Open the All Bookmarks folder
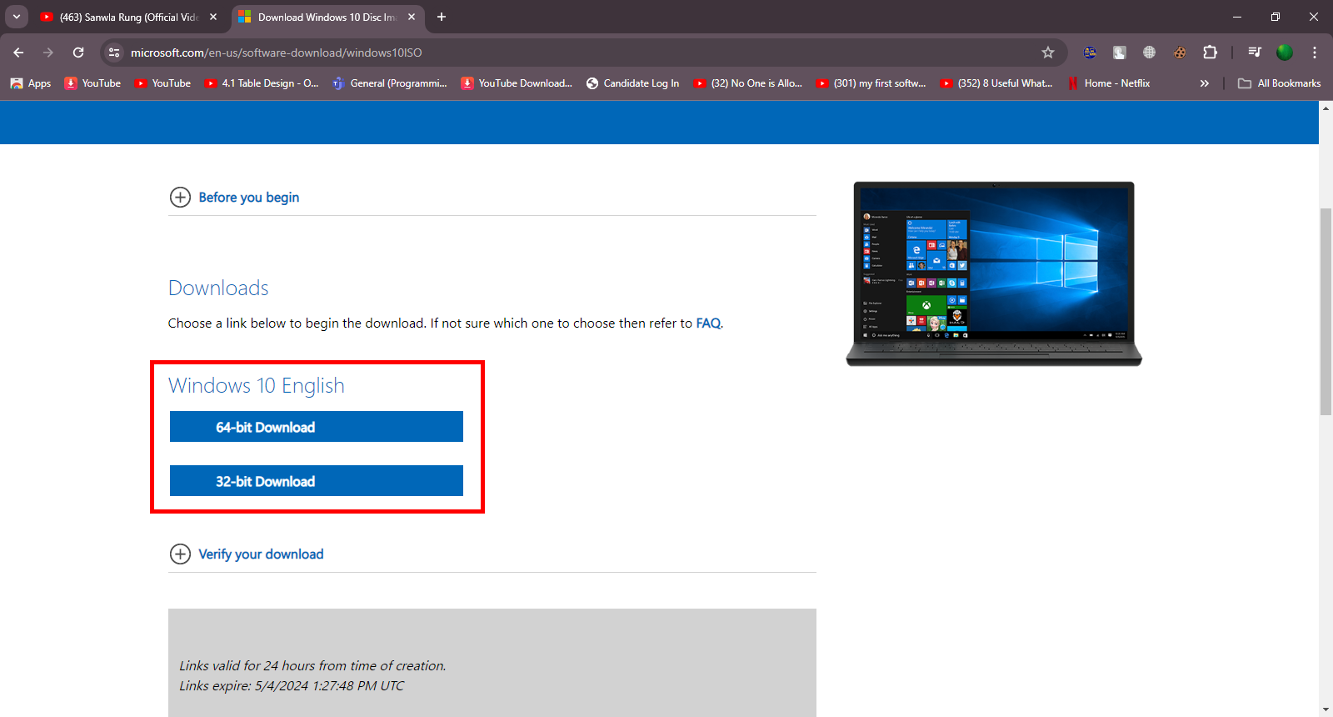Viewport: 1333px width, 717px height. click(x=1280, y=83)
